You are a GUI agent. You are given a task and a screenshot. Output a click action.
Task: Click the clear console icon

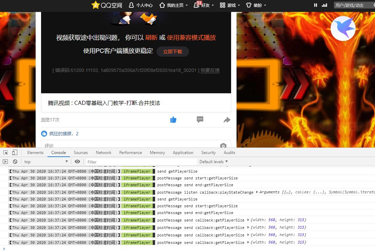click(x=15, y=162)
